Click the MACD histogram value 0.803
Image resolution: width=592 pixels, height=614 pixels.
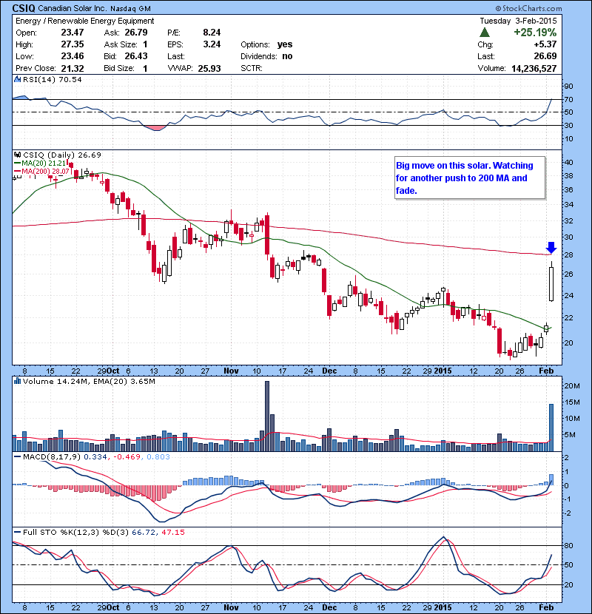tap(158, 457)
